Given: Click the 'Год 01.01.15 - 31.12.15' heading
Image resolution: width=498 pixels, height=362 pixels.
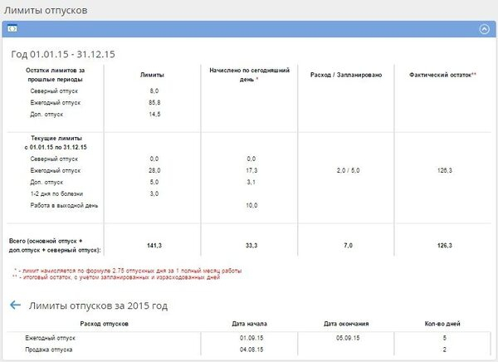Looking at the screenshot, I should coord(63,54).
